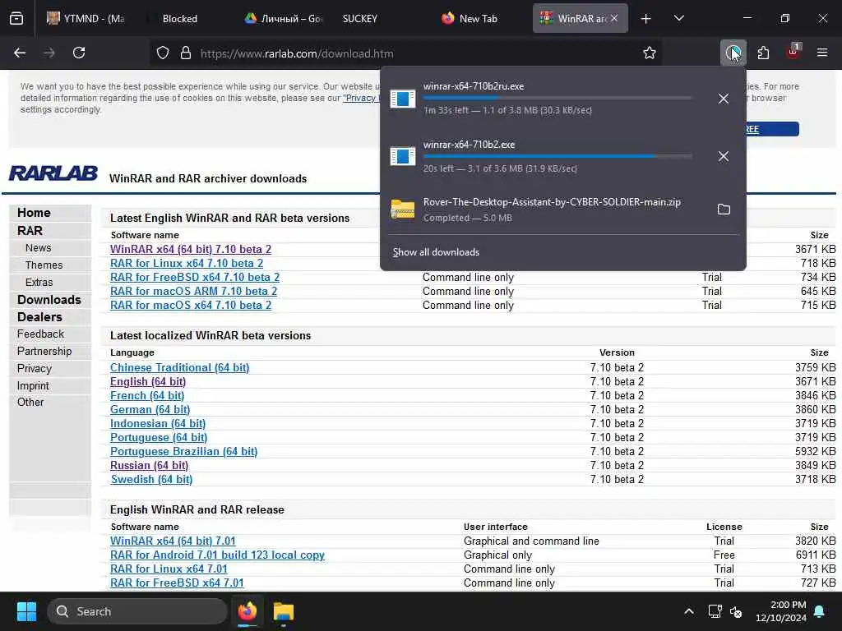Download Russian (64 bit) version

tap(149, 466)
